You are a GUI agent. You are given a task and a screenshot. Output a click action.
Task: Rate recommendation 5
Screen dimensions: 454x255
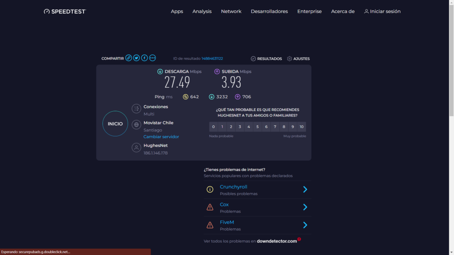258,127
